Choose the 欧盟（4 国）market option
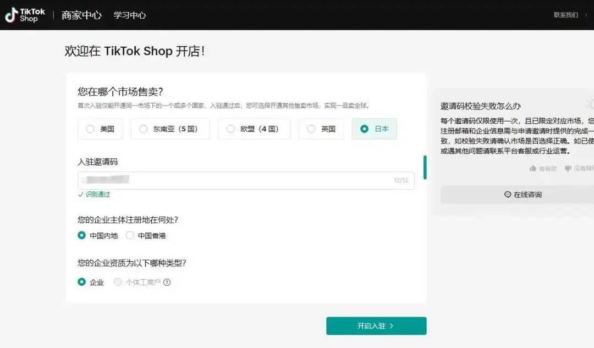The width and height of the screenshot is (594, 348). click(230, 129)
